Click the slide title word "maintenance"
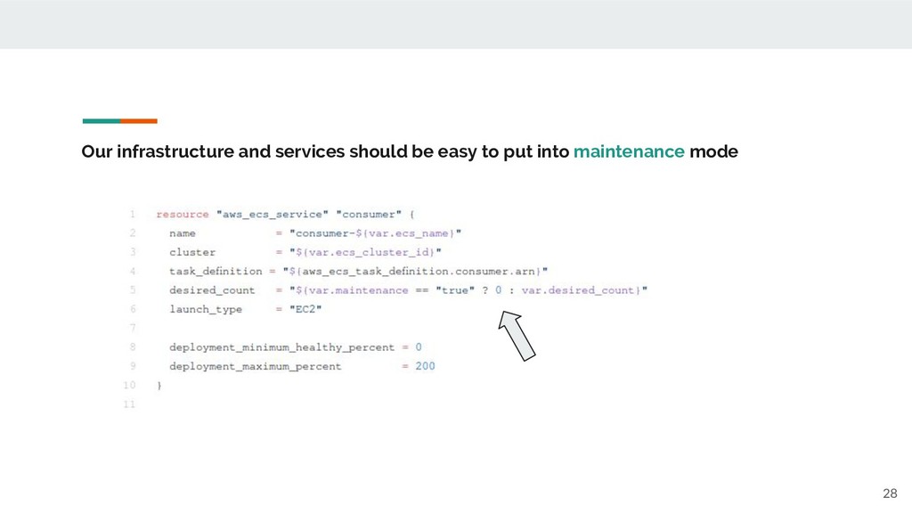The image size is (912, 513). pyautogui.click(x=629, y=151)
